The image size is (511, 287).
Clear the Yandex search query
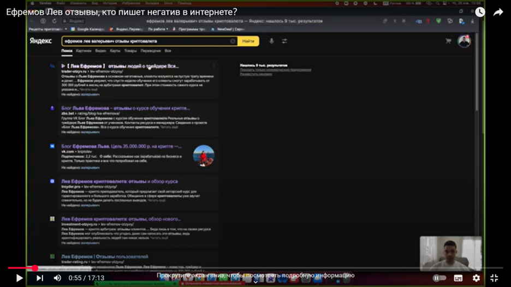[233, 41]
